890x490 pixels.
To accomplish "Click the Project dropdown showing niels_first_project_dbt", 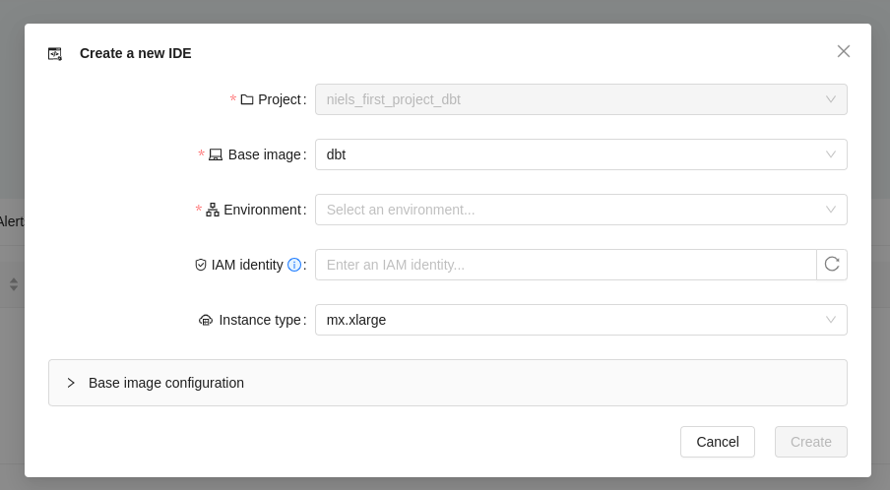I will click(x=581, y=99).
